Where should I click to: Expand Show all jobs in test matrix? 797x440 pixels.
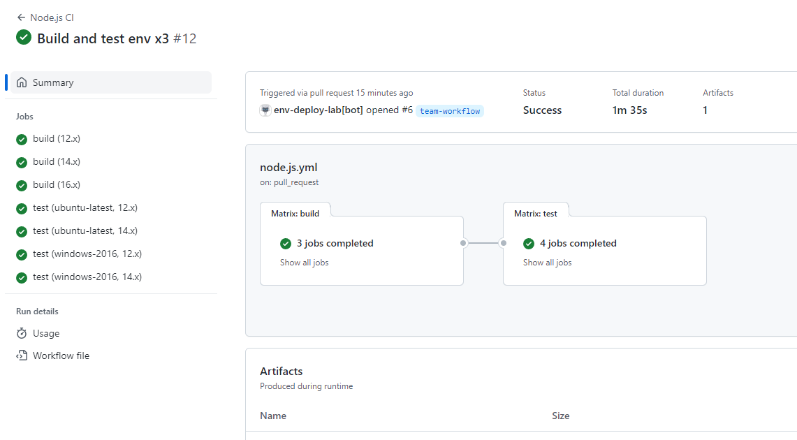pos(547,263)
